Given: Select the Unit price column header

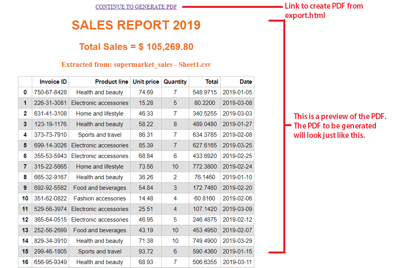Looking at the screenshot, I should 146,82.
